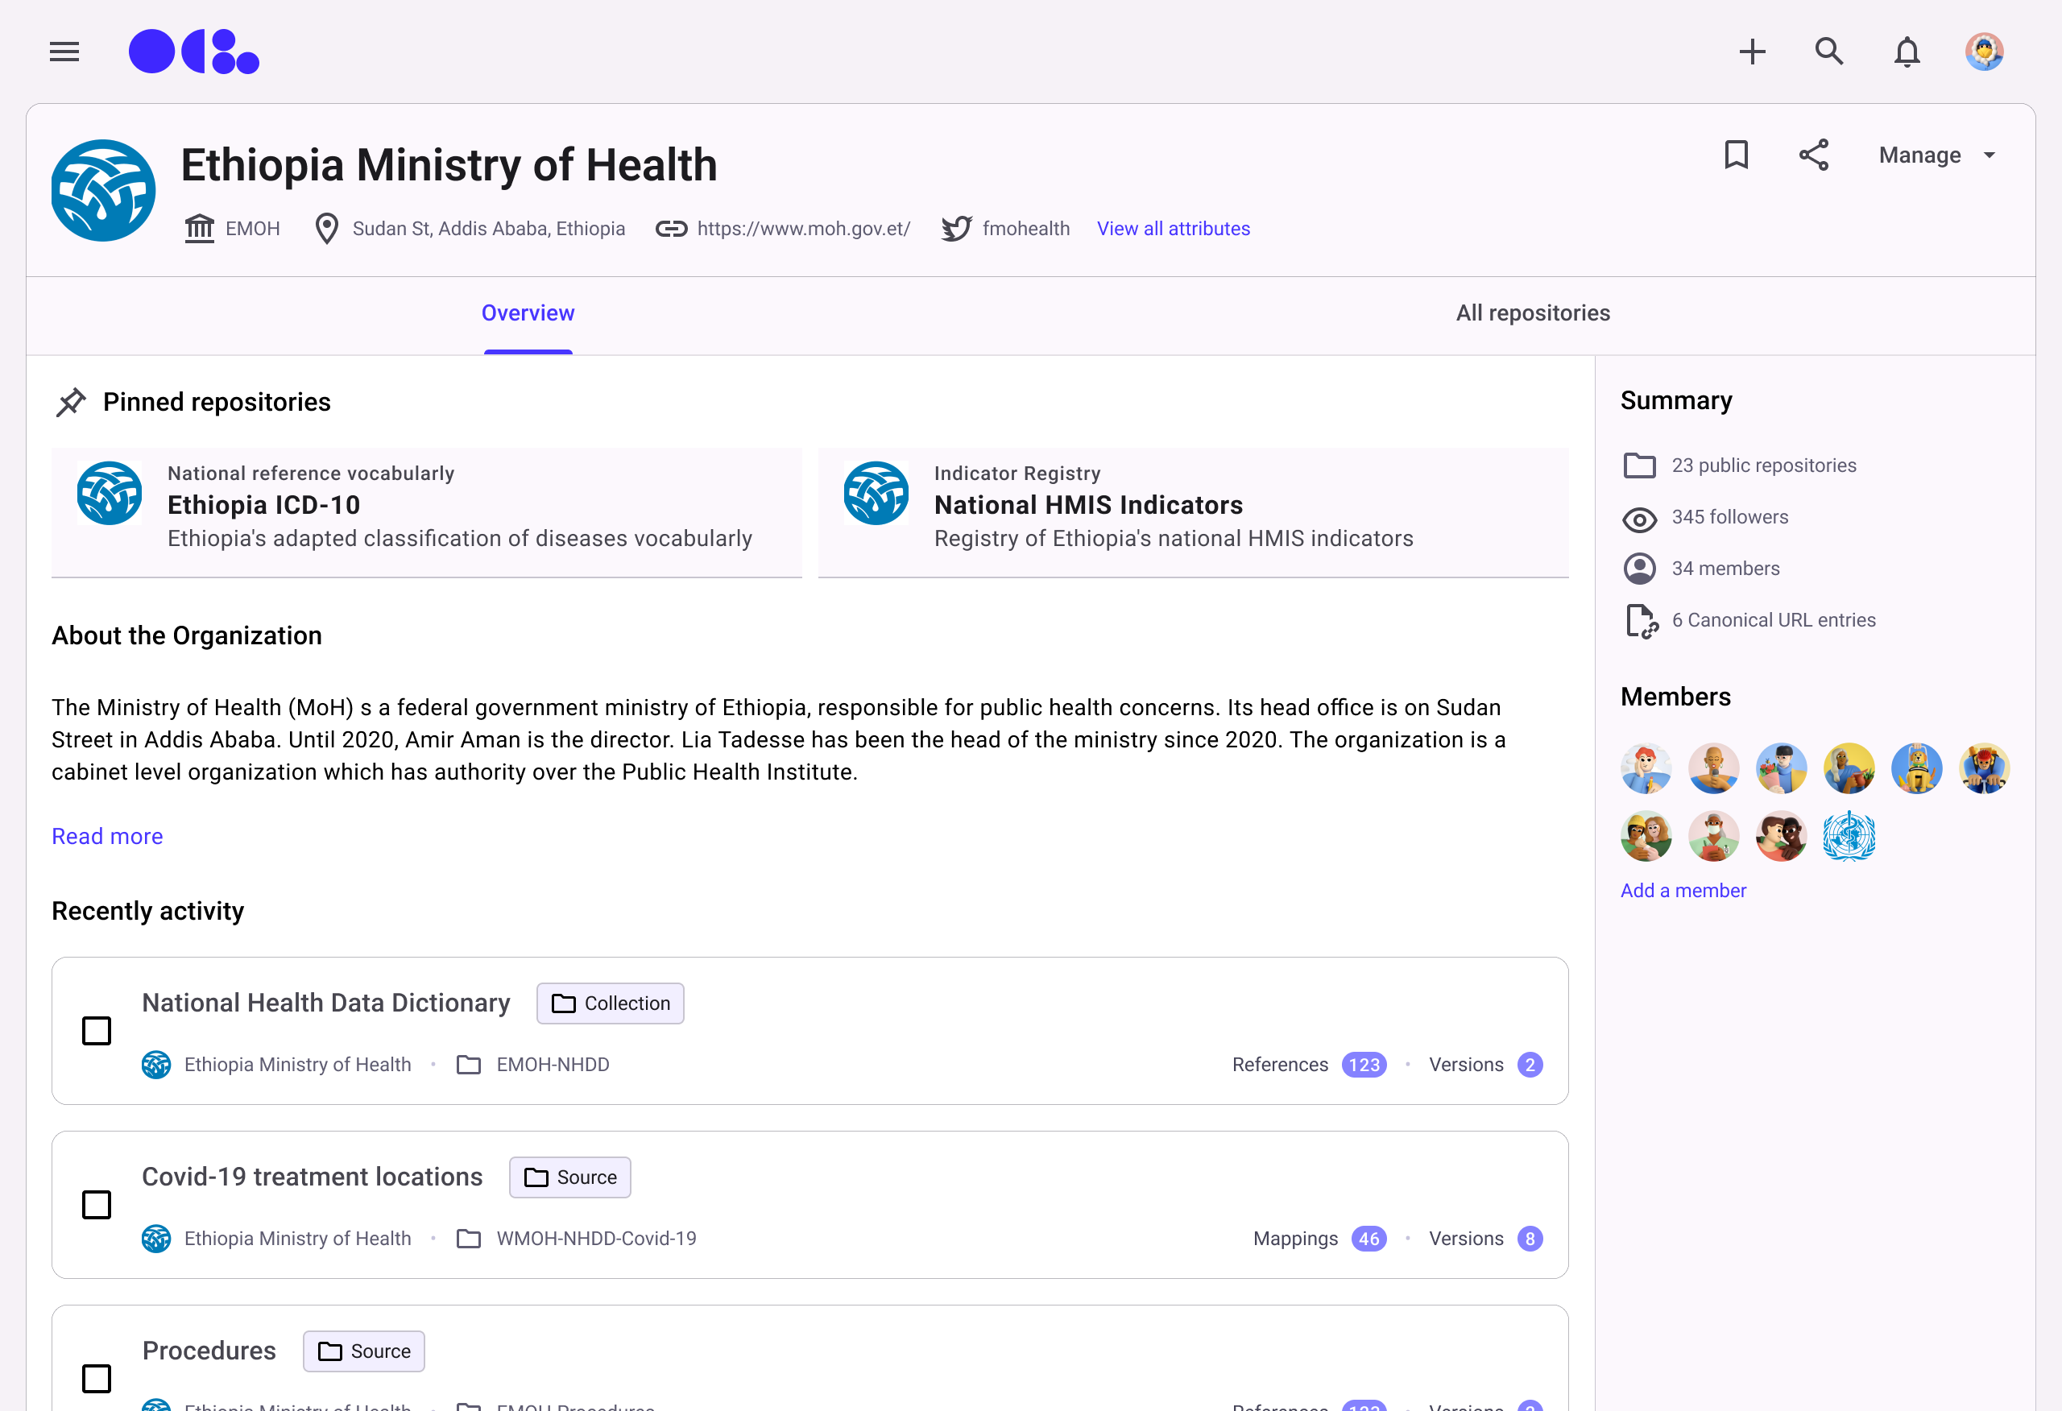Screen dimensions: 2062x1411
Task: Open the user profile avatar
Action: tap(1984, 52)
